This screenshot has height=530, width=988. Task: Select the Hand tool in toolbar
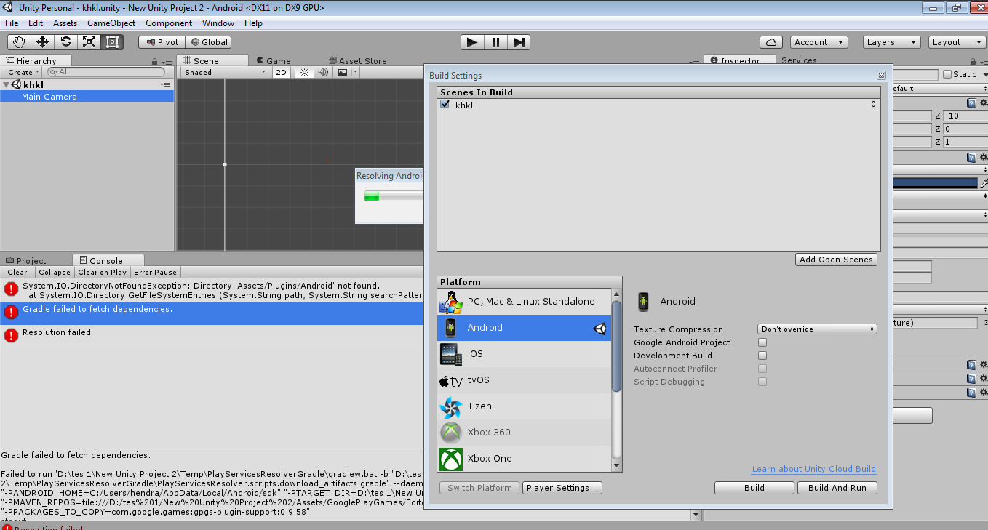click(x=19, y=42)
